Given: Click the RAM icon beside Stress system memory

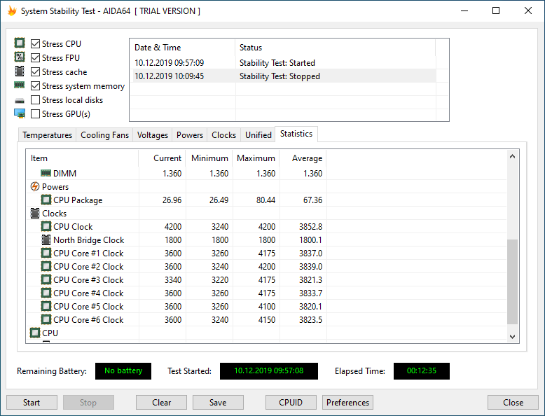Looking at the screenshot, I should click(x=20, y=85).
